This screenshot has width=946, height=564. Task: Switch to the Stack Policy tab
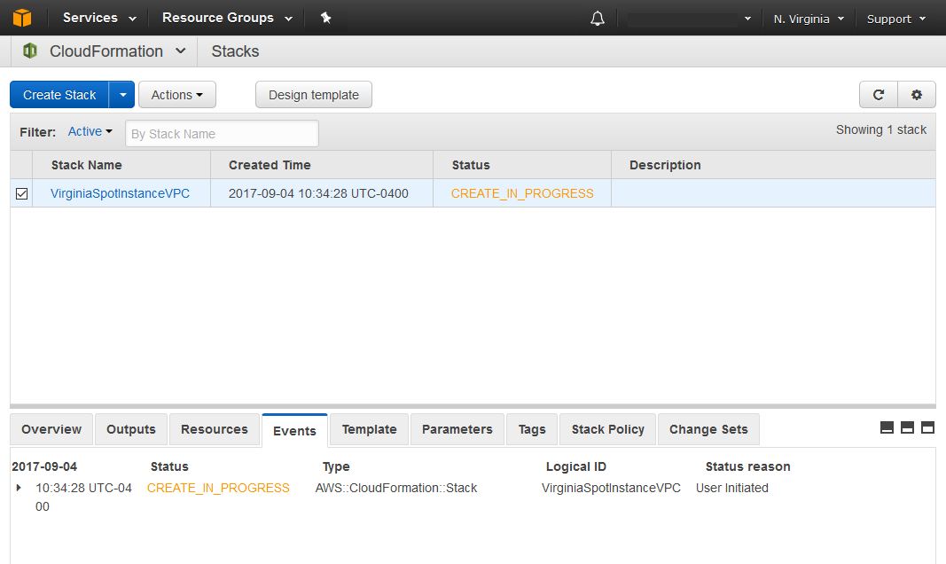point(607,429)
